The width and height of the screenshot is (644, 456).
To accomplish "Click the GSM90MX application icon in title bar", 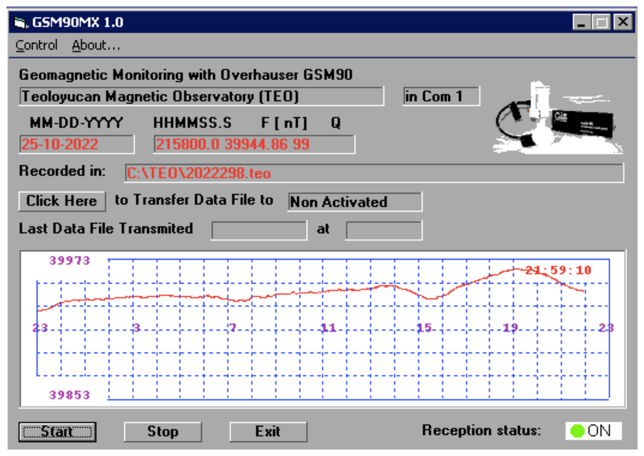I will (x=20, y=22).
